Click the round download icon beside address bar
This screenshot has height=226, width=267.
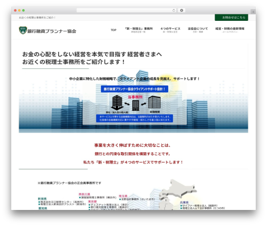click(182, 10)
